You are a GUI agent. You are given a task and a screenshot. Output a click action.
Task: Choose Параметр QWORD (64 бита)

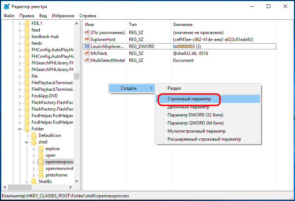click(x=208, y=123)
